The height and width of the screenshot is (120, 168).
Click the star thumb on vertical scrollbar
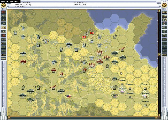pyautogui.click(x=159, y=54)
